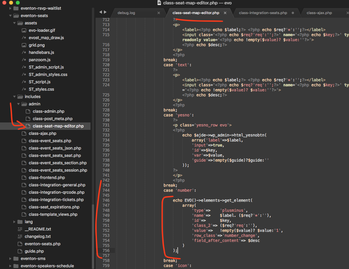Click the image icon next to evo-loader.gif
This screenshot has height=269, width=349.
[24, 30]
